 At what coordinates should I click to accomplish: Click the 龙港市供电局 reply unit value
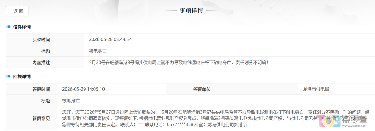[x=316, y=89]
